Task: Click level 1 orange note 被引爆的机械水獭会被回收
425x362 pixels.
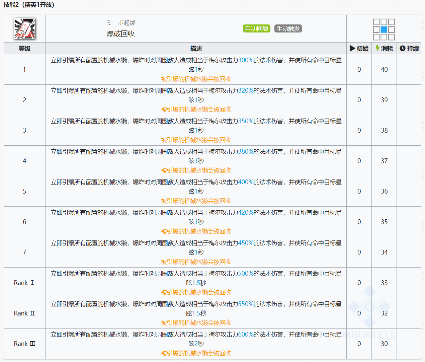Action: tap(196, 79)
